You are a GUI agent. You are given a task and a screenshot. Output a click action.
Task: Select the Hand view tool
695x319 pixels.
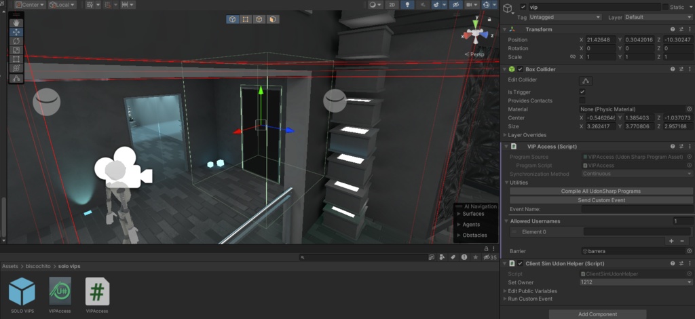click(16, 23)
